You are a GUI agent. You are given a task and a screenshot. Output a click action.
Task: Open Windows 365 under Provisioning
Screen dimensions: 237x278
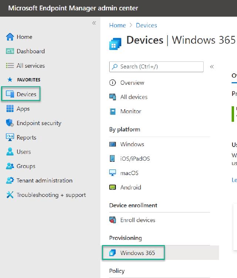click(x=137, y=253)
